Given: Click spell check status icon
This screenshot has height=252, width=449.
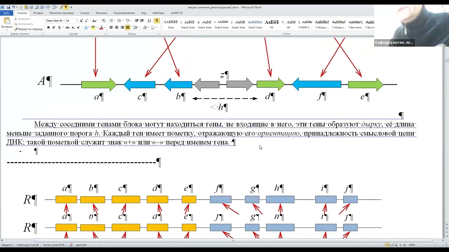Looking at the screenshot, I should click(x=71, y=245).
